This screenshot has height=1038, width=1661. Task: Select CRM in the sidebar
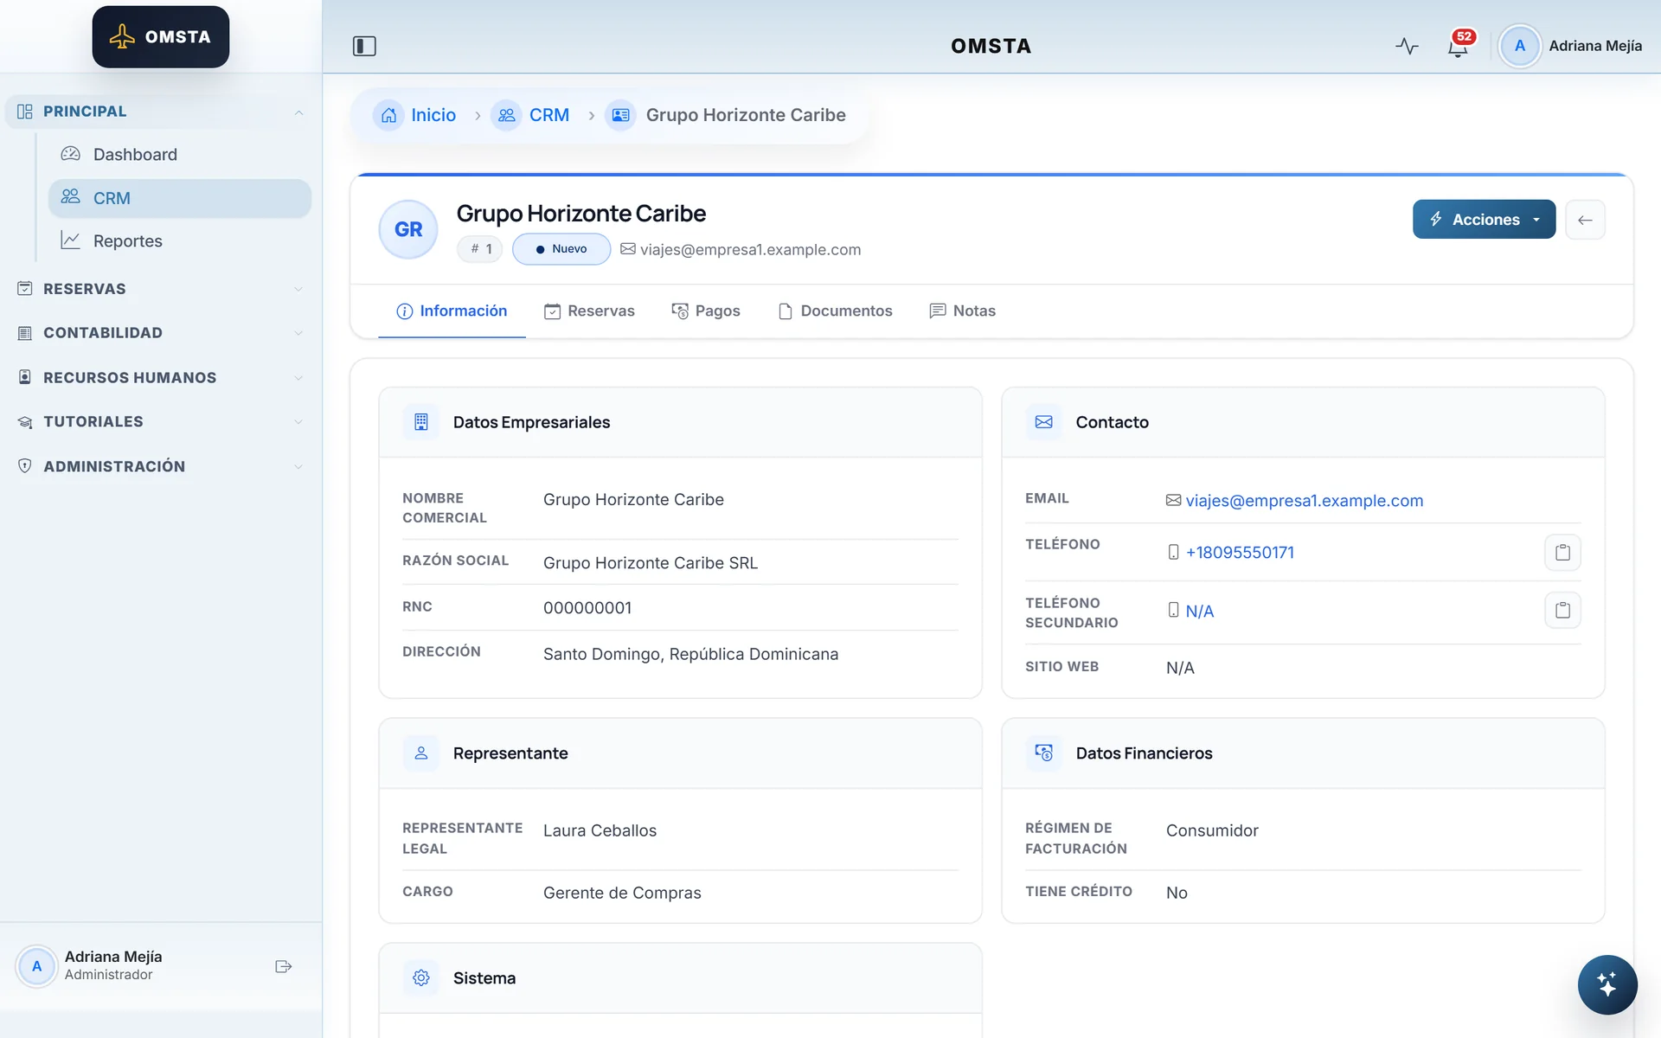(180, 198)
